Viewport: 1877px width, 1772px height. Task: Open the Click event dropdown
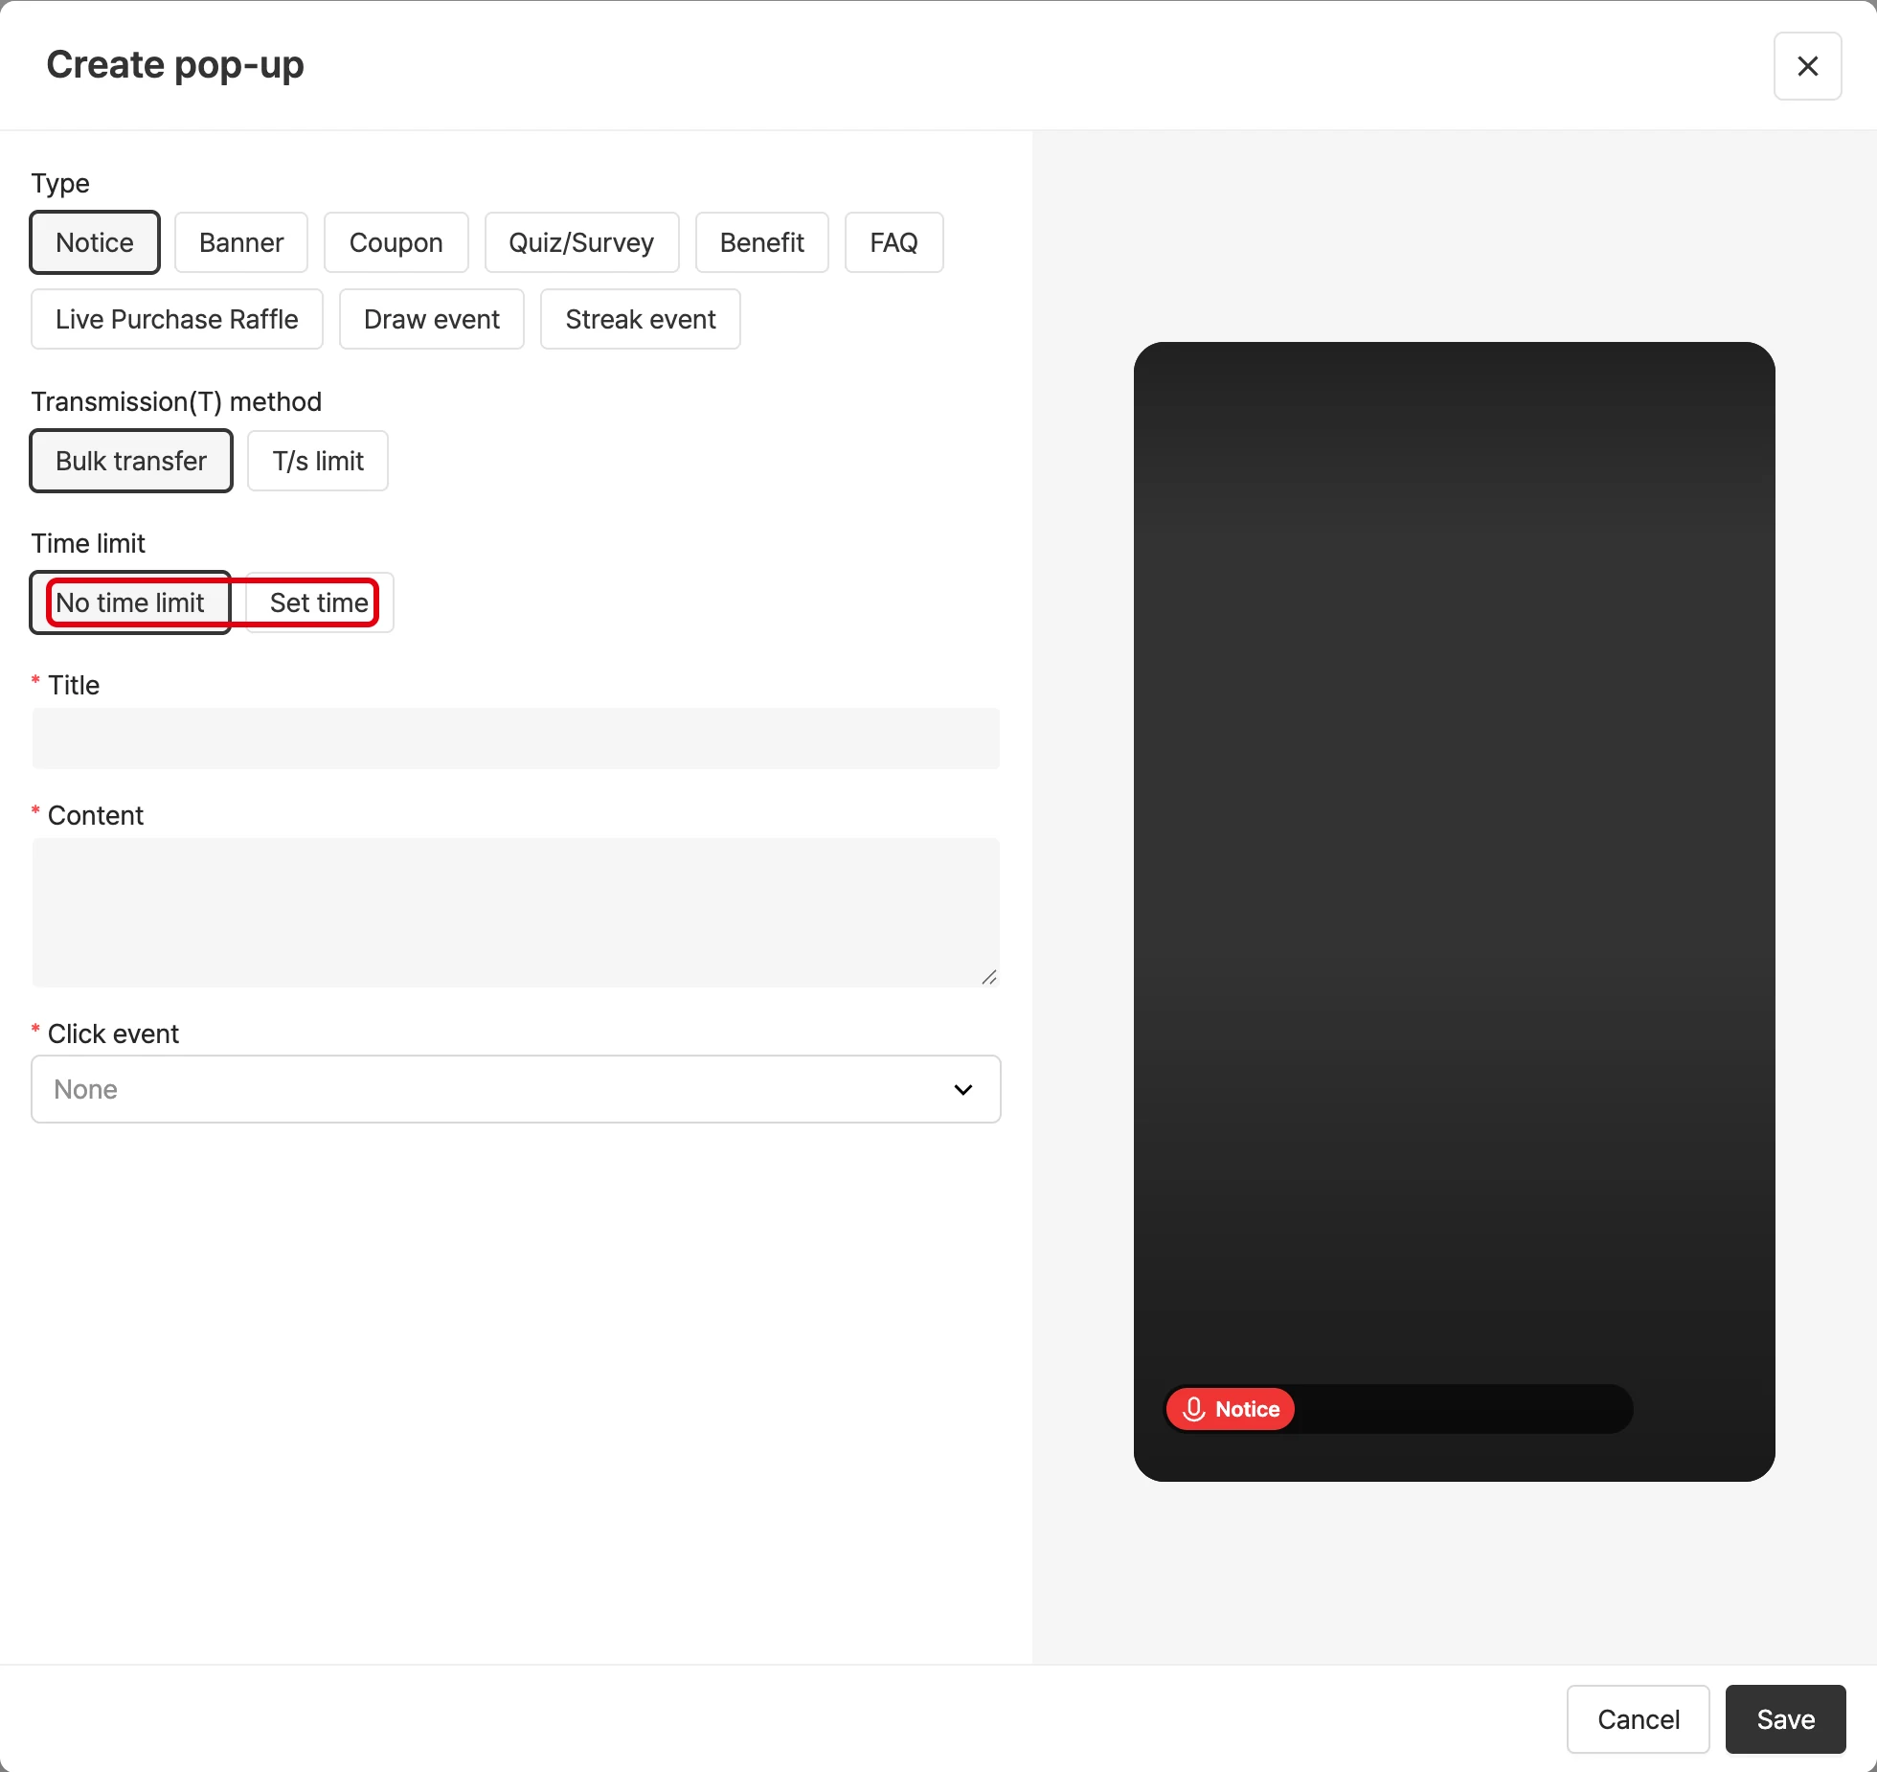point(516,1089)
